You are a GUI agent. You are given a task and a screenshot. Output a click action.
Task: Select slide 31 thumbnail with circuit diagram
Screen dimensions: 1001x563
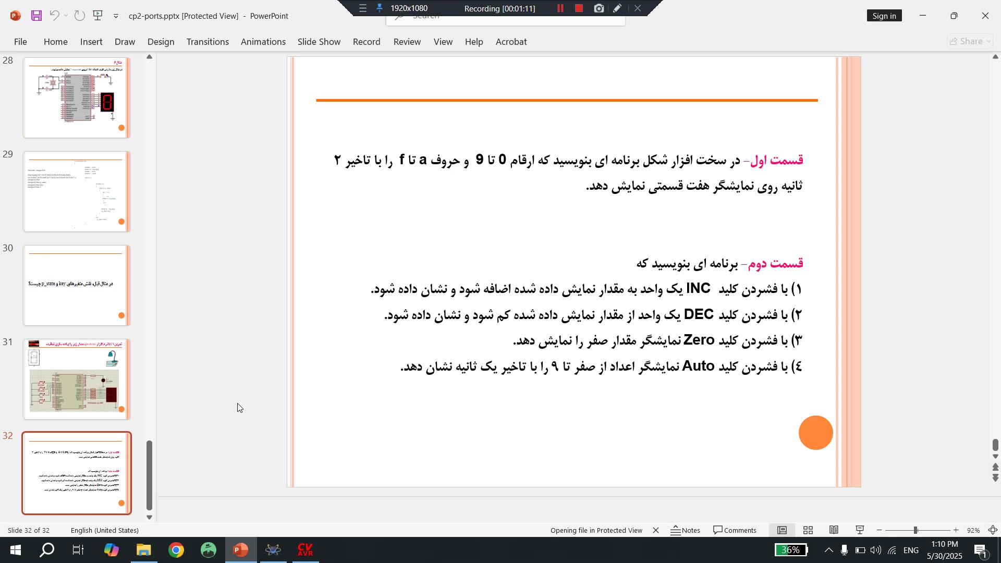76,379
